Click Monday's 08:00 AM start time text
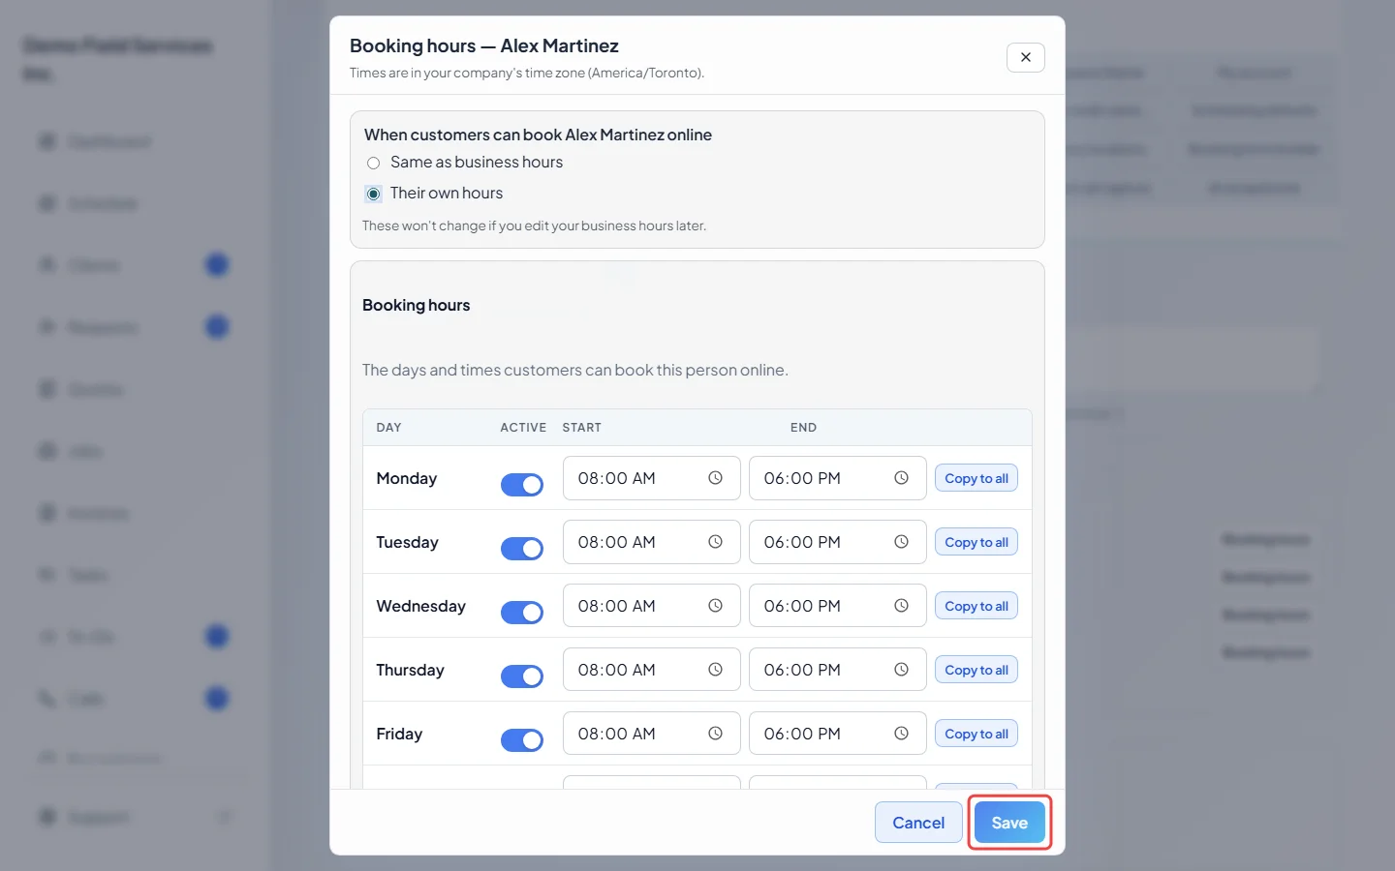This screenshot has width=1395, height=871. coord(617,478)
